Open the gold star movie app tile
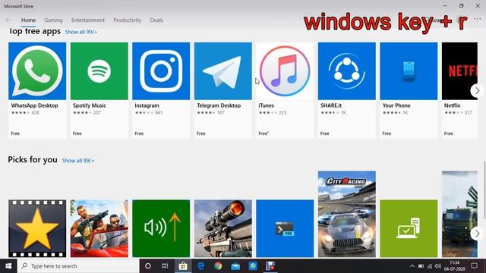 (x=37, y=228)
